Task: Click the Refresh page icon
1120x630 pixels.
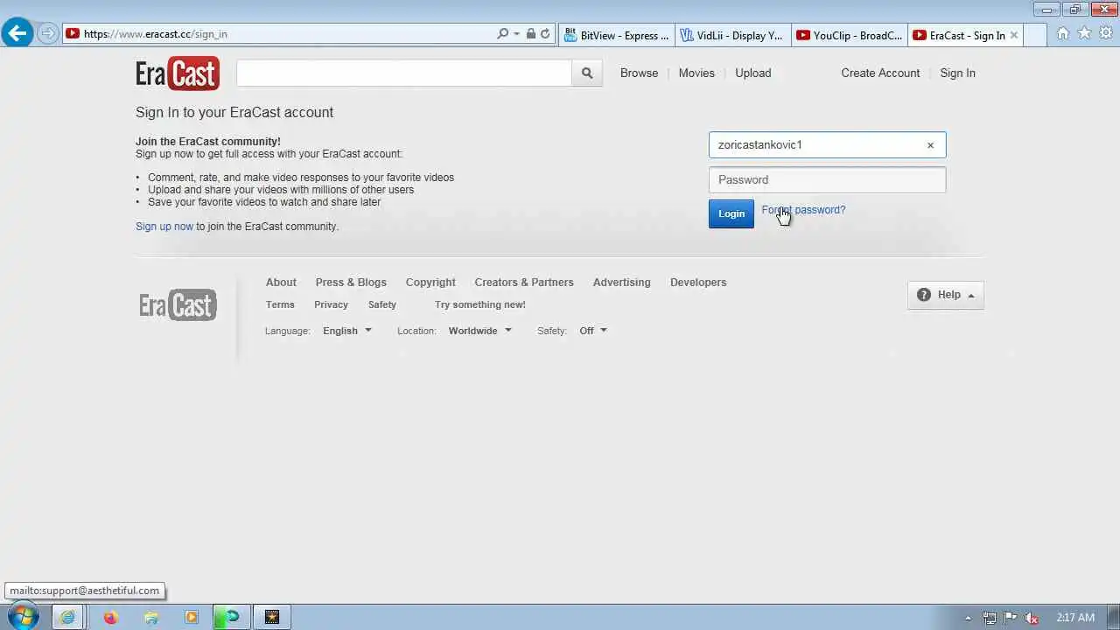Action: pyautogui.click(x=545, y=34)
